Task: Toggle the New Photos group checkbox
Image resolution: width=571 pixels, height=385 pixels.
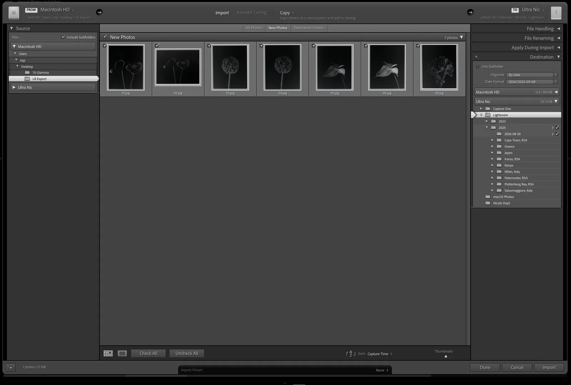Action: 105,37
